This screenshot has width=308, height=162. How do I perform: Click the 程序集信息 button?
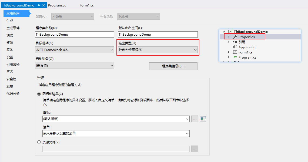(173, 66)
